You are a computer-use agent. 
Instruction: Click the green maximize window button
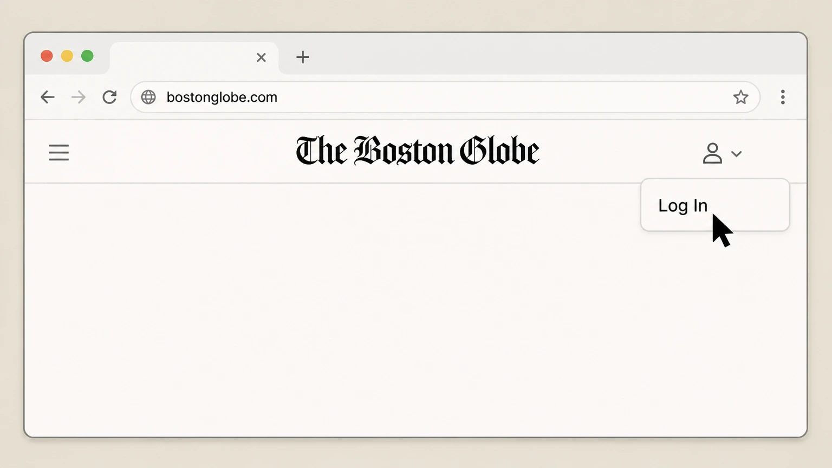coord(87,56)
